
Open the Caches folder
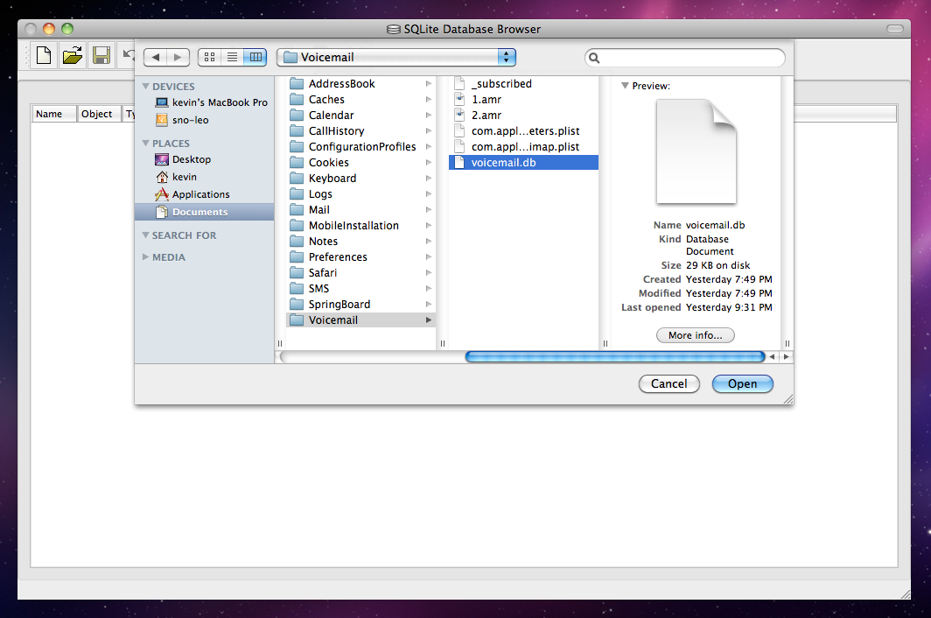tap(361, 99)
